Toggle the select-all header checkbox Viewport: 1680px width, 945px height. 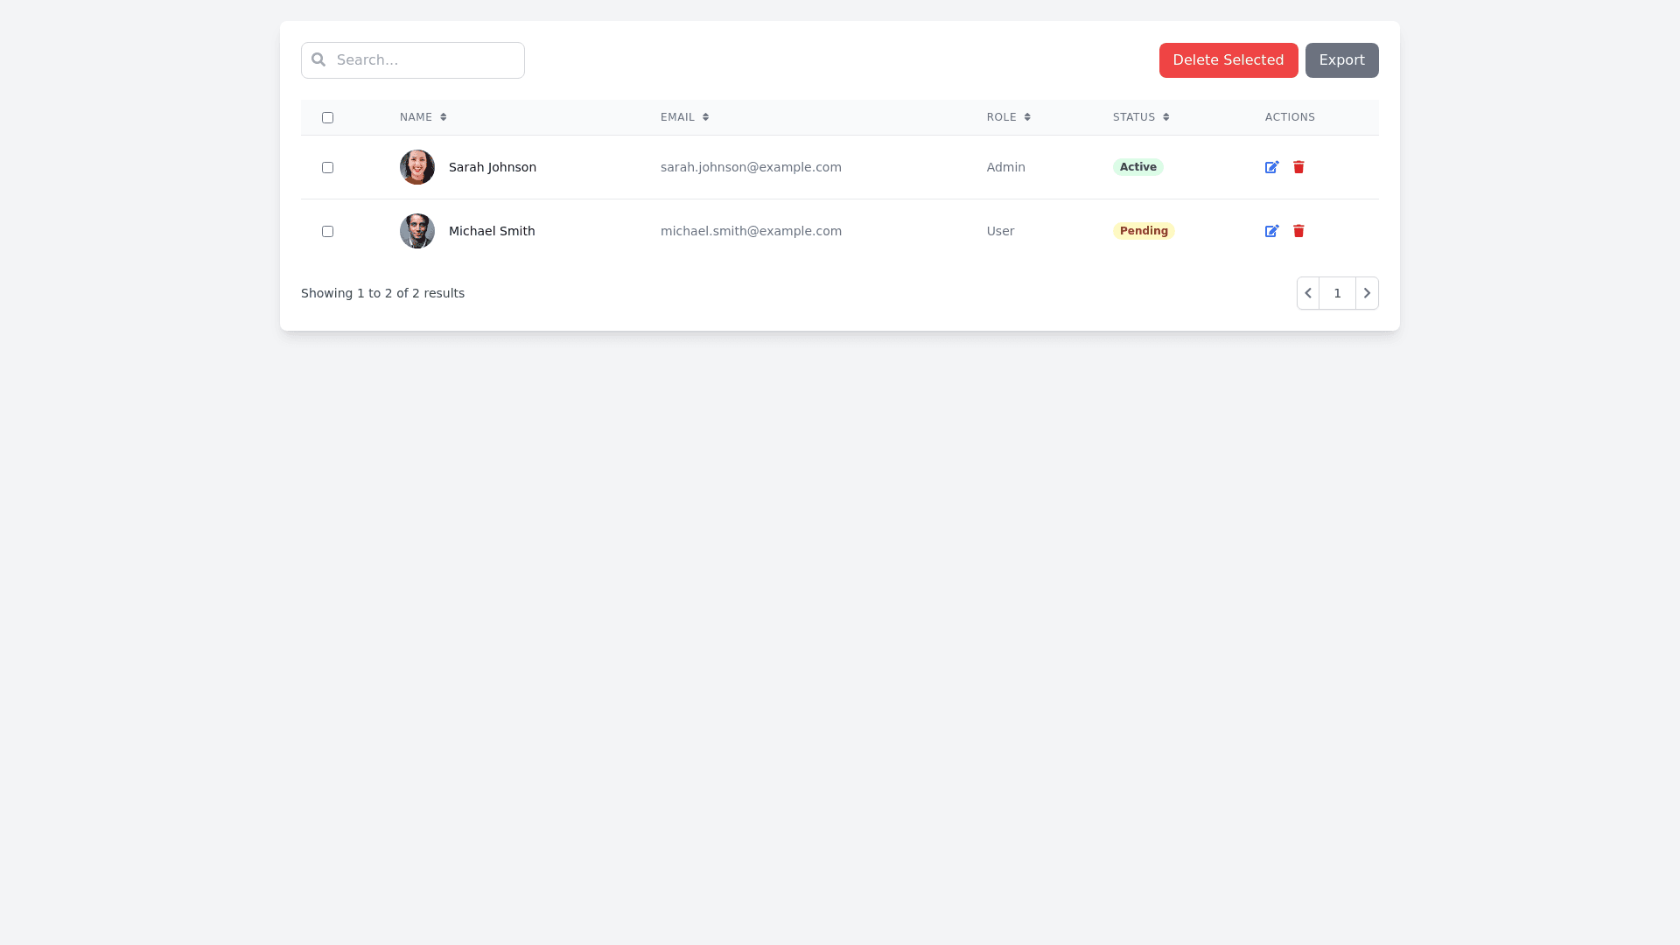tap(327, 117)
